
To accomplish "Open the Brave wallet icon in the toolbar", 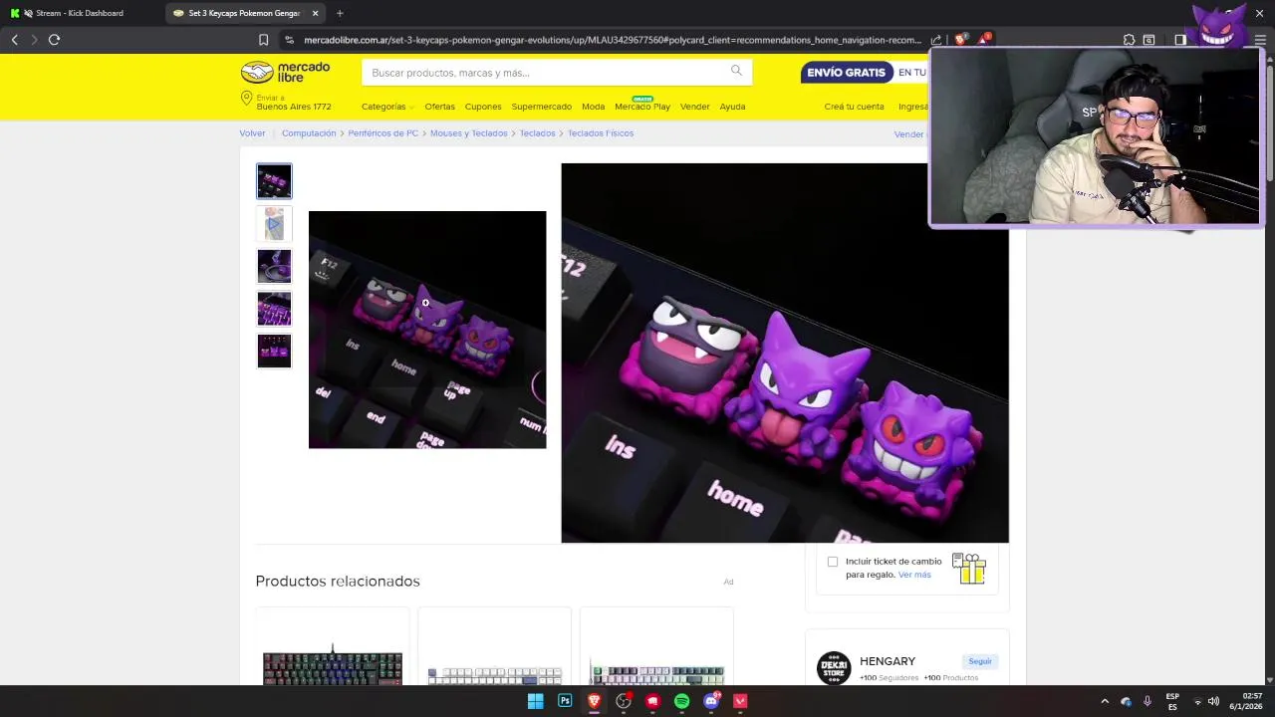I will [x=1148, y=40].
